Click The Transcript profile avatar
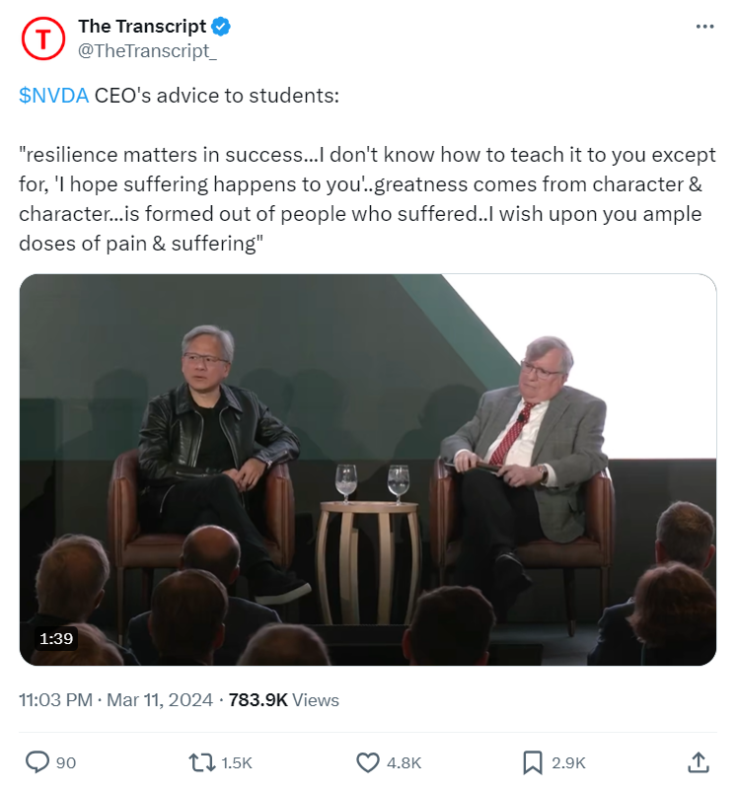This screenshot has width=737, height=791. pos(43,38)
